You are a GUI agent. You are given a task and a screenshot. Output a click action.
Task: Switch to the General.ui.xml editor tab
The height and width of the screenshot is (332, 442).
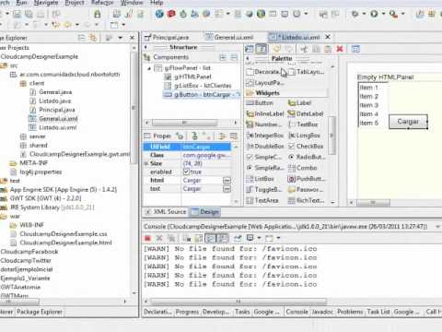click(230, 38)
